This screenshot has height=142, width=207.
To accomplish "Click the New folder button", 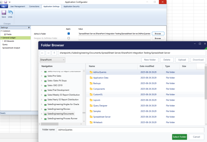I will coord(149,60).
